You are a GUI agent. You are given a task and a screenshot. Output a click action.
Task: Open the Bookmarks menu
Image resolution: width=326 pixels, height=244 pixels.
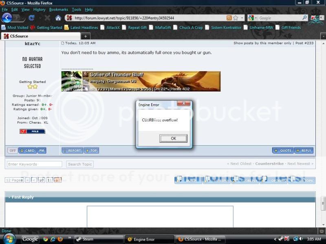[x=59, y=9]
